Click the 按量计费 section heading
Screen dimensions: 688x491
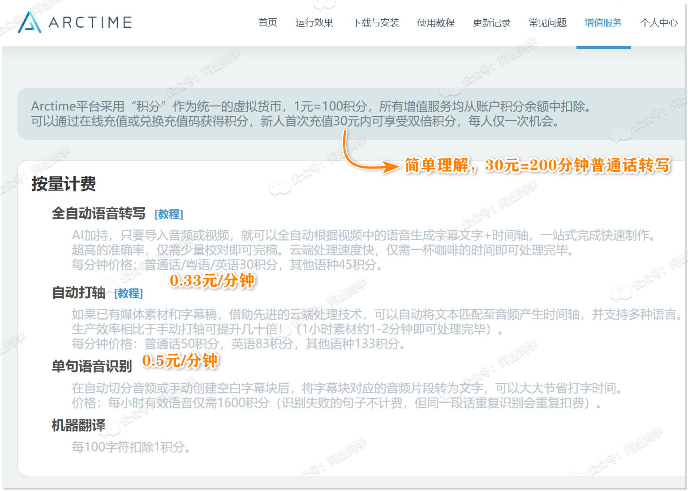click(64, 184)
